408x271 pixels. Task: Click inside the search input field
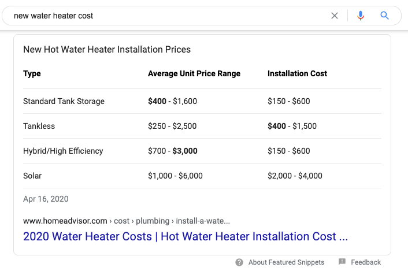[x=168, y=16]
